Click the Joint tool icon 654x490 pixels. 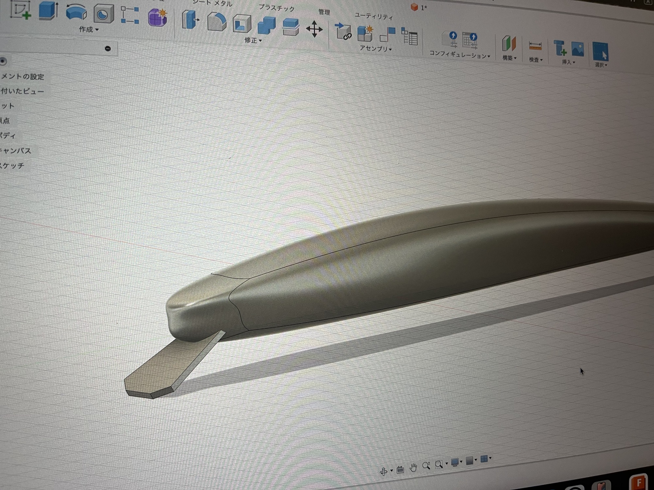click(387, 35)
